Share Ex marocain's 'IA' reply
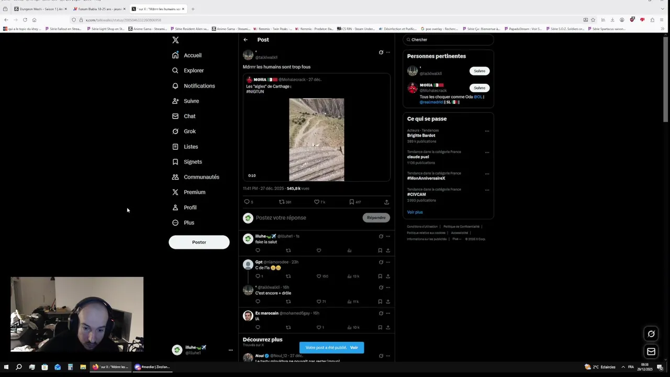Image resolution: width=670 pixels, height=377 pixels. point(388,327)
